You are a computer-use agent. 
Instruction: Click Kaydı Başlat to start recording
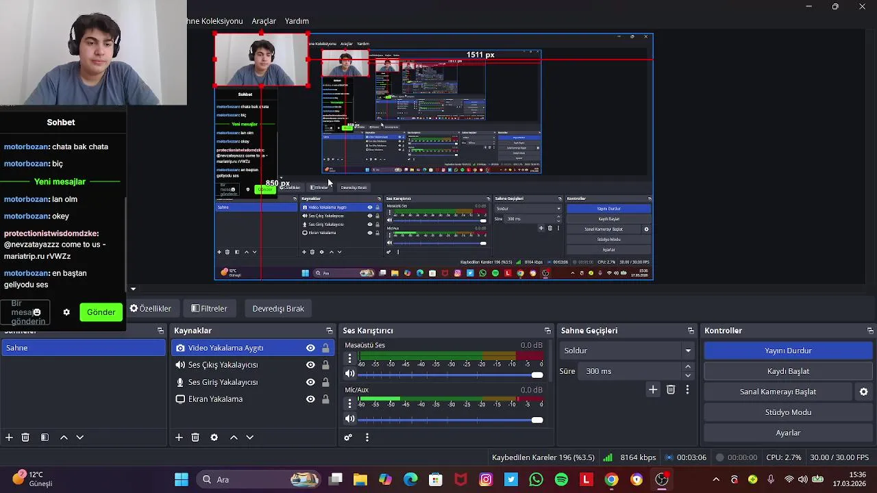788,371
